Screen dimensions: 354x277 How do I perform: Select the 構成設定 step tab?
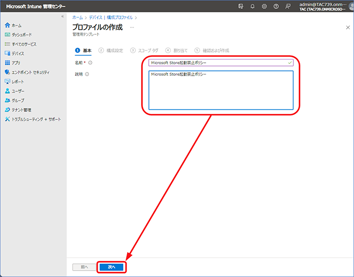[111, 51]
